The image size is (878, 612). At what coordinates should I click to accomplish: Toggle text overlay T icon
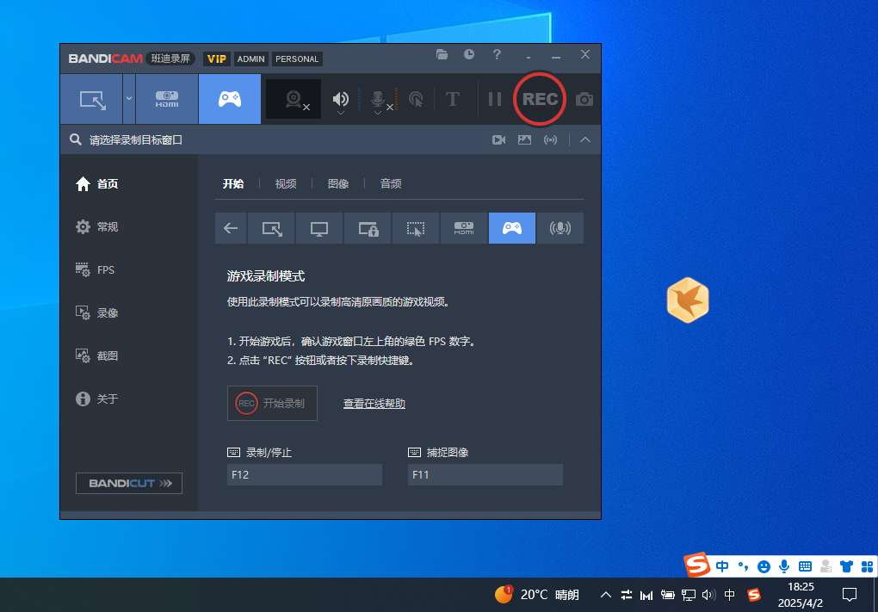point(453,99)
